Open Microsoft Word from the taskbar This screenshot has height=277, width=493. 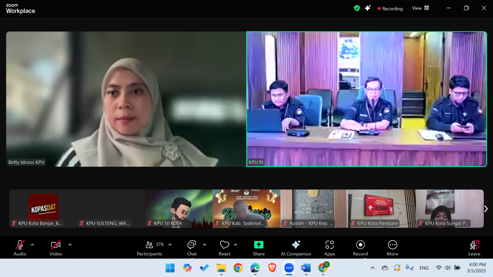(306, 268)
